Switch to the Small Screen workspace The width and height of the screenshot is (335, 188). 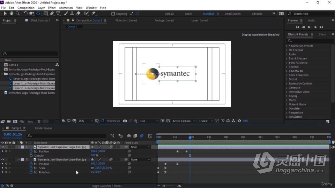232,14
